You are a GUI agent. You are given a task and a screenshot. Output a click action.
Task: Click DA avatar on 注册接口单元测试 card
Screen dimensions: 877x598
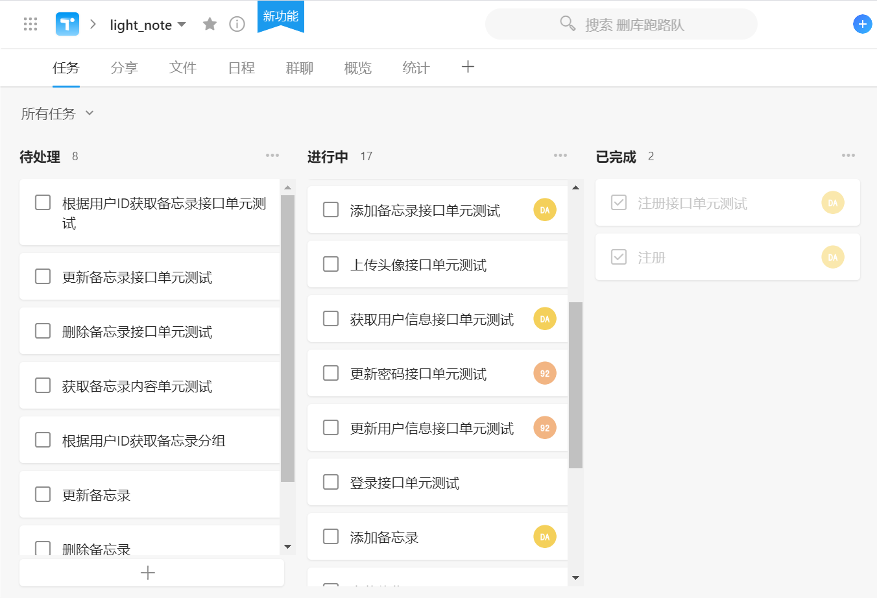833,202
